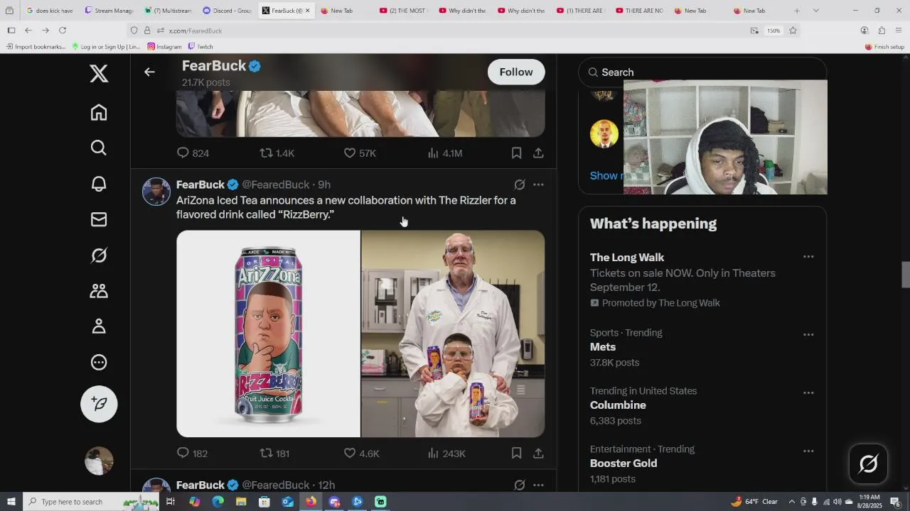Open the 150% zoom indicator
The width and height of the screenshot is (910, 511).
[x=773, y=31]
